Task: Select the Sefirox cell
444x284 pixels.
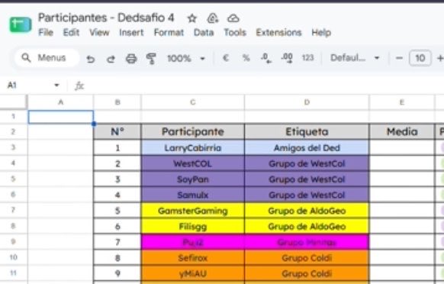Action: pyautogui.click(x=193, y=258)
